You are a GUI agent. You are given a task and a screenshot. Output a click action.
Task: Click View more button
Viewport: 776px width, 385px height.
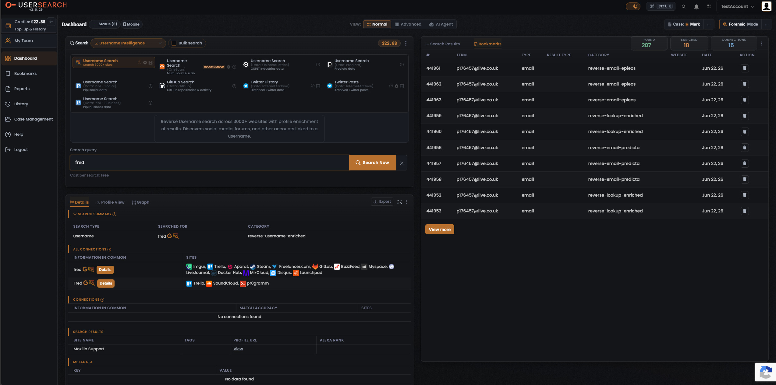point(440,229)
